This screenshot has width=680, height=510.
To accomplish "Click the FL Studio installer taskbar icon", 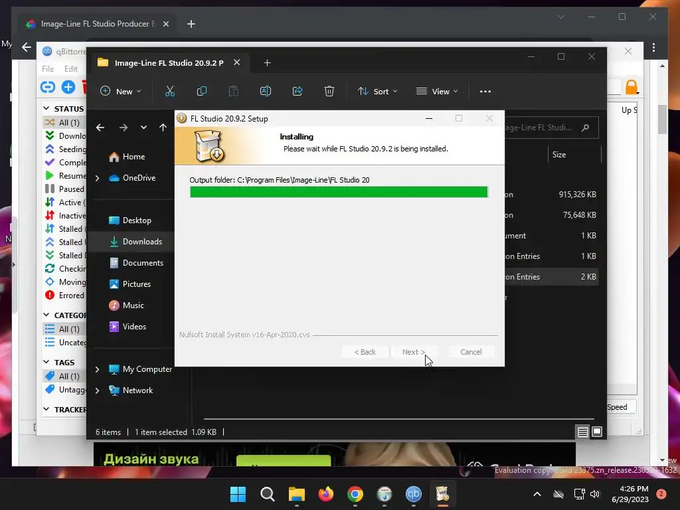I will (x=442, y=494).
